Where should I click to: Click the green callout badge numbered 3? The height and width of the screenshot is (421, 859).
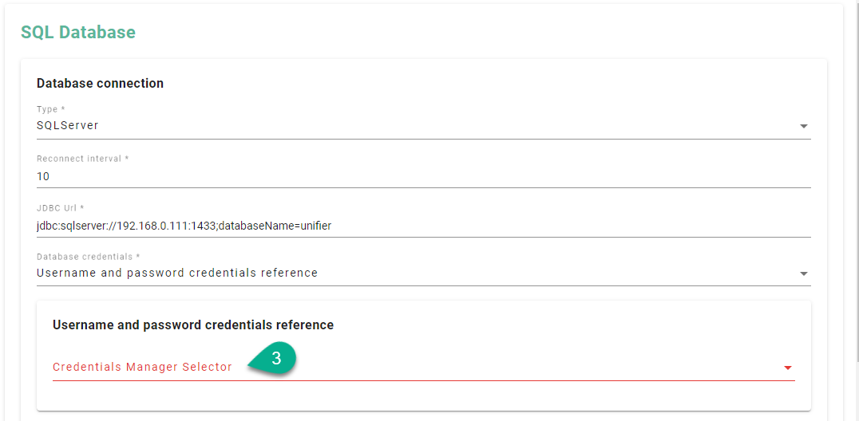276,359
